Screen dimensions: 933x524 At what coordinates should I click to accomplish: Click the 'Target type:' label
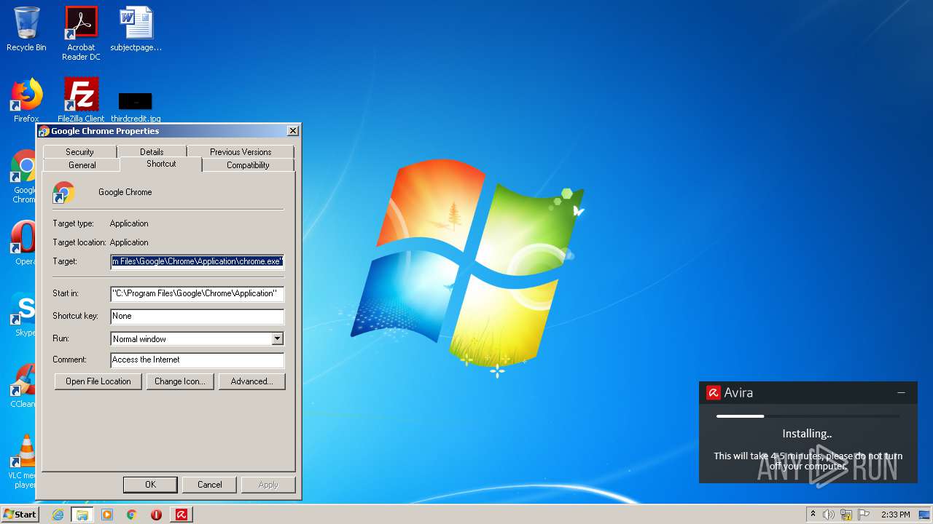[74, 223]
